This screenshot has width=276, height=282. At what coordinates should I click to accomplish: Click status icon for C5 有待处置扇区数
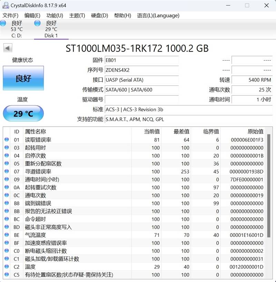click(x=7, y=274)
